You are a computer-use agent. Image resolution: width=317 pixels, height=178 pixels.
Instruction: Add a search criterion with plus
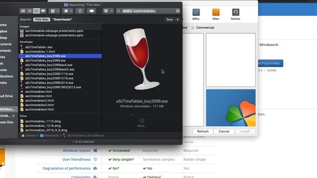[177, 19]
